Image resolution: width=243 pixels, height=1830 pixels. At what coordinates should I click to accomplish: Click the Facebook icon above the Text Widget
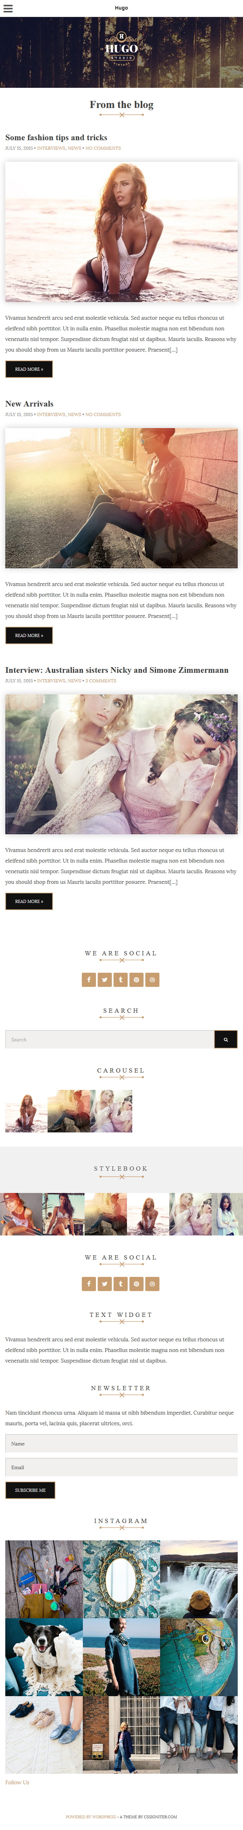pos(89,1284)
